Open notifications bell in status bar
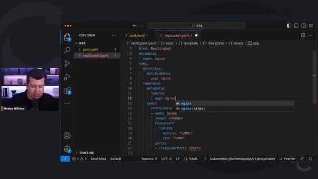318x179 pixels. pyautogui.click(x=310, y=159)
